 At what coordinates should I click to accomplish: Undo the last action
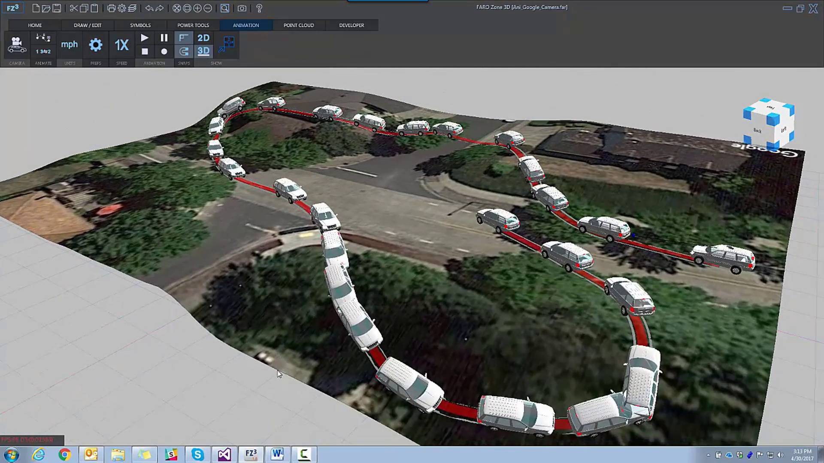tap(149, 8)
